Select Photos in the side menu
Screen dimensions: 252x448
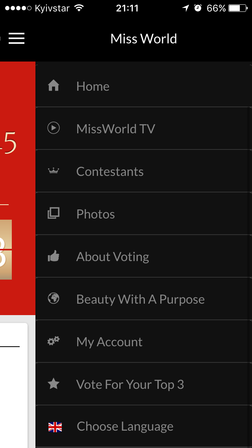coord(144,213)
